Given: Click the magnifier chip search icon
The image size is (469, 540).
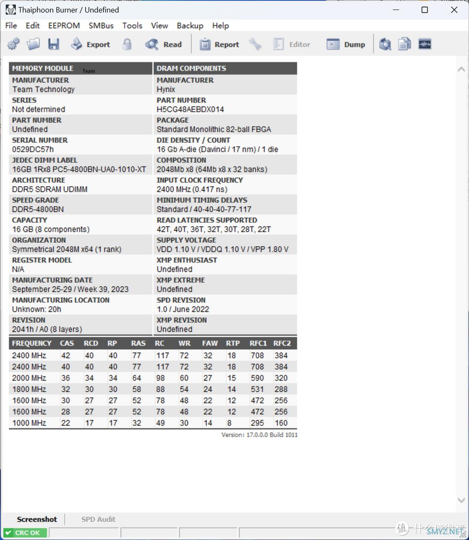Looking at the screenshot, I should coord(385,44).
